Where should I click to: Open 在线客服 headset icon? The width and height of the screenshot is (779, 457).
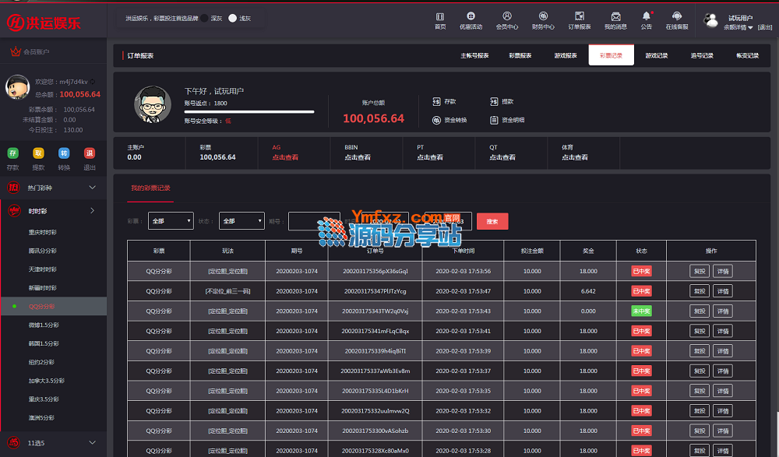(x=677, y=16)
